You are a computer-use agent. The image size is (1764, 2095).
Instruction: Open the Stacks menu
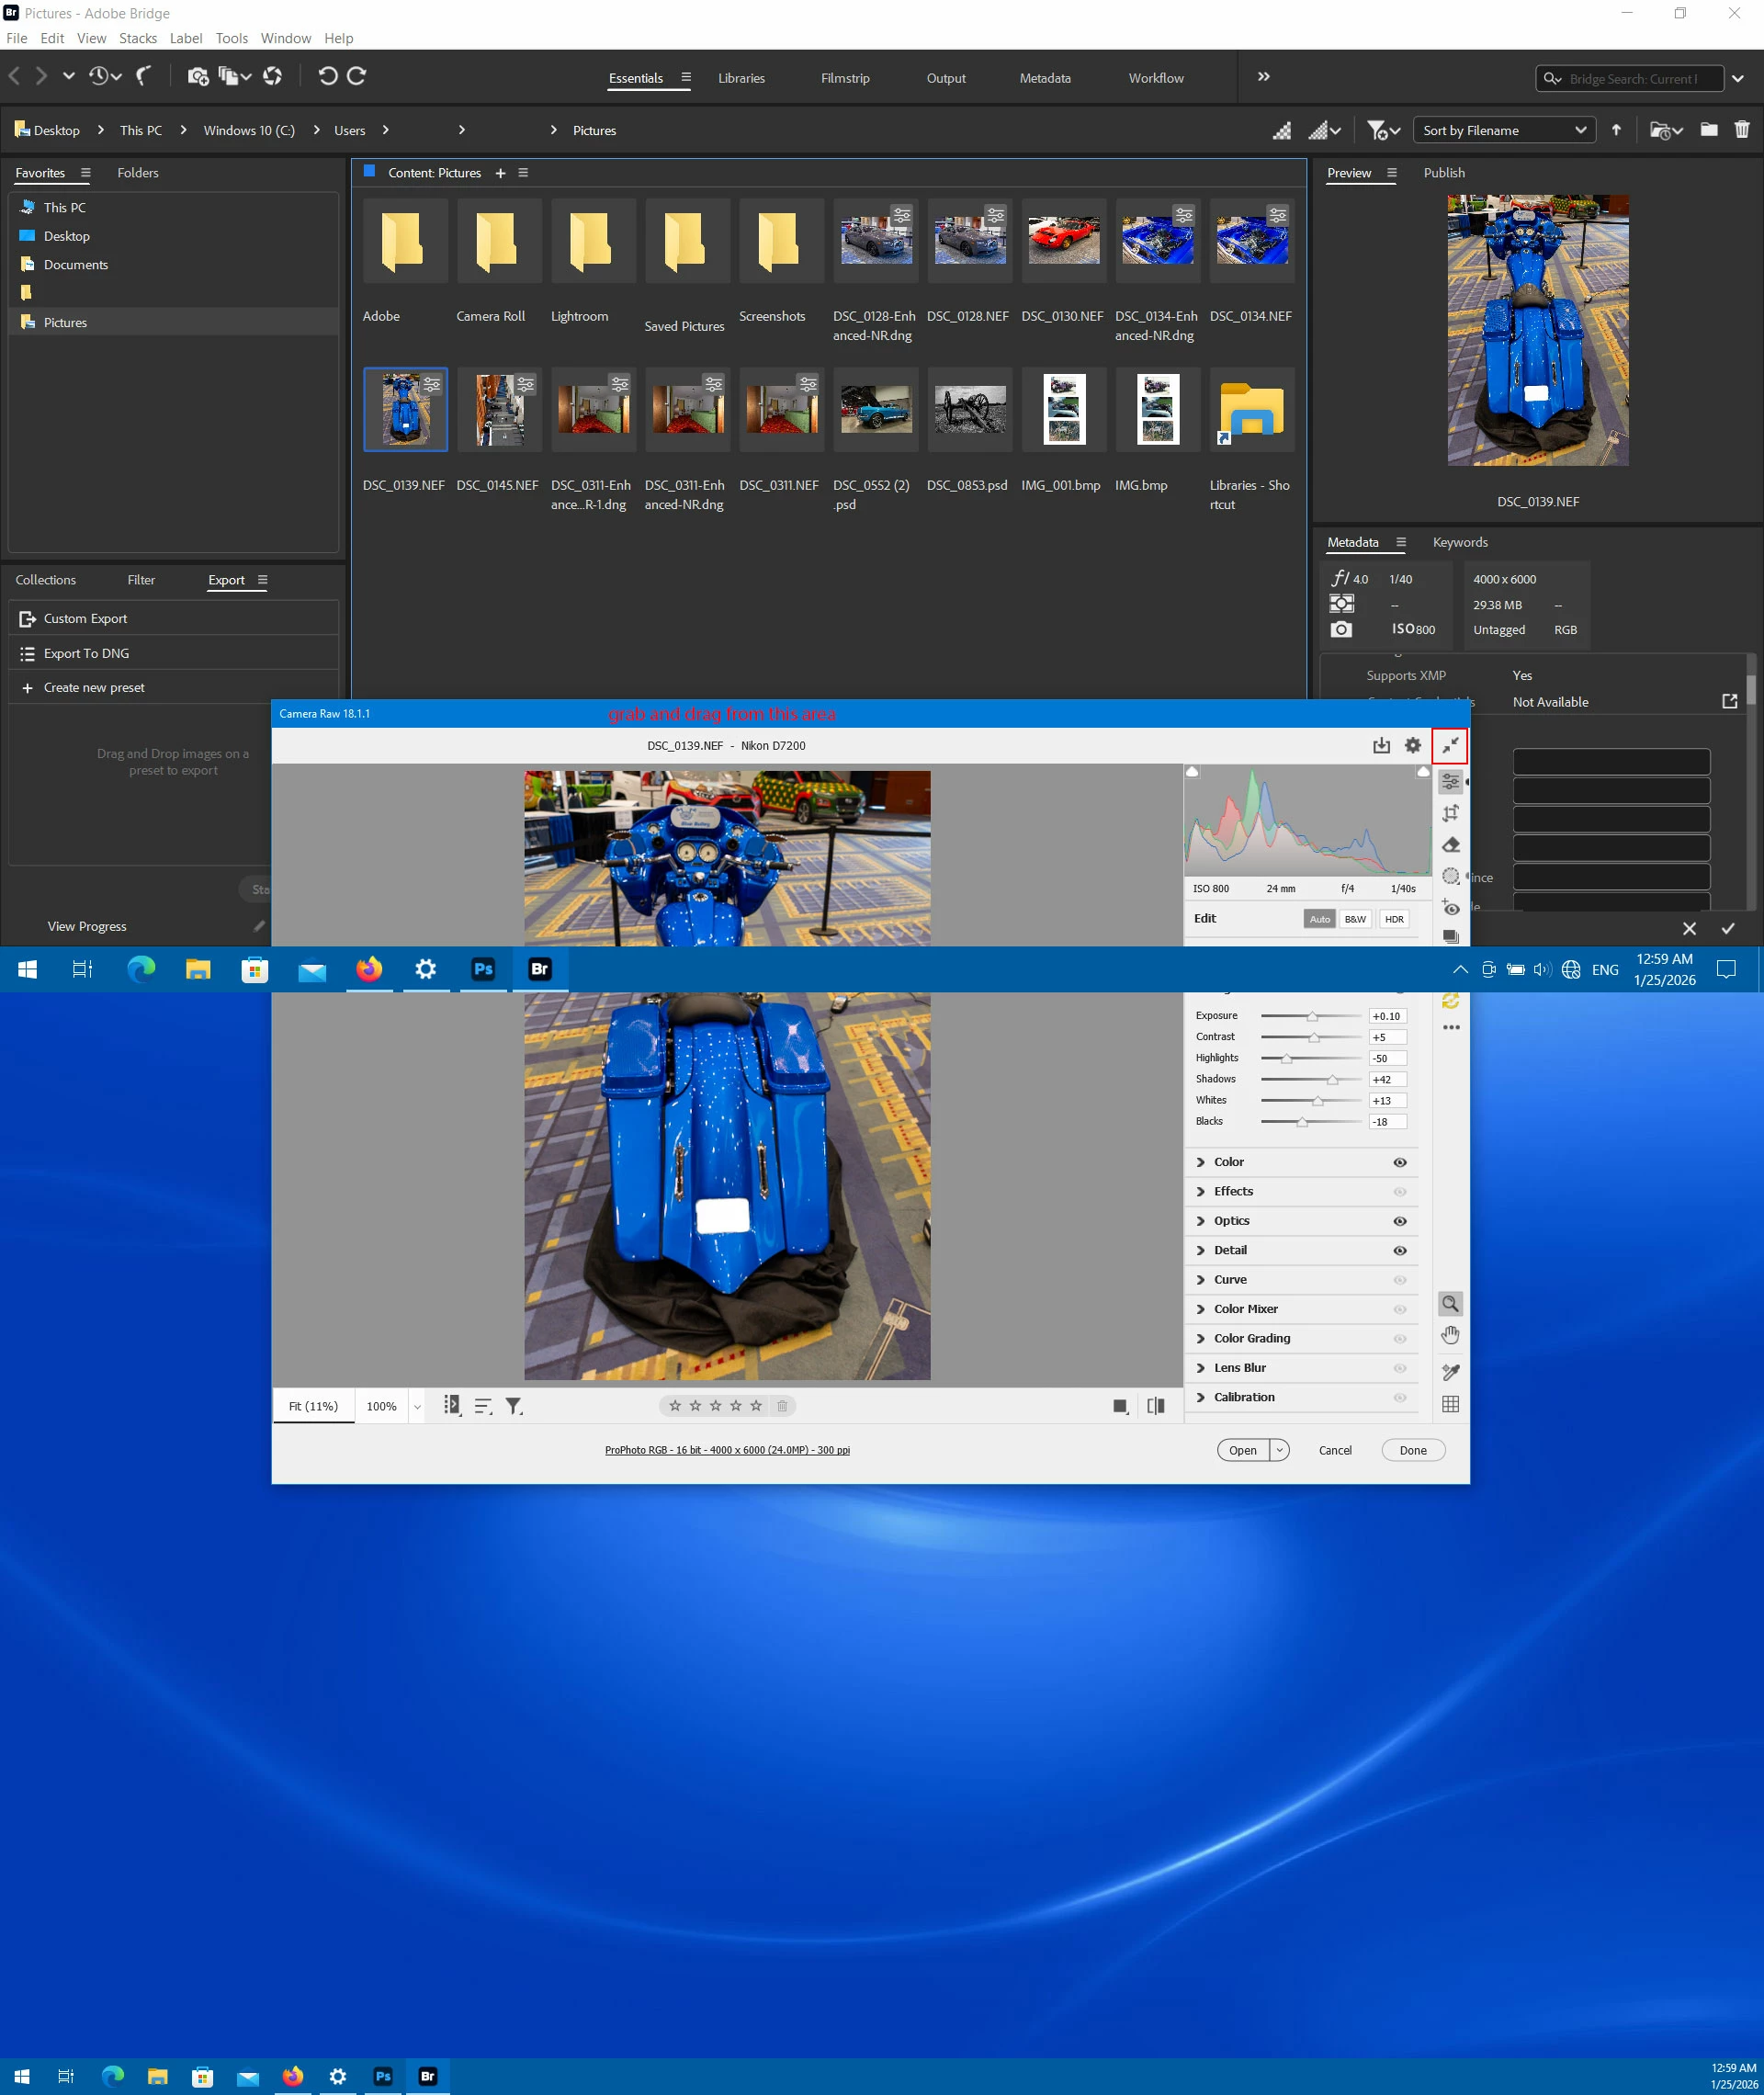(138, 38)
